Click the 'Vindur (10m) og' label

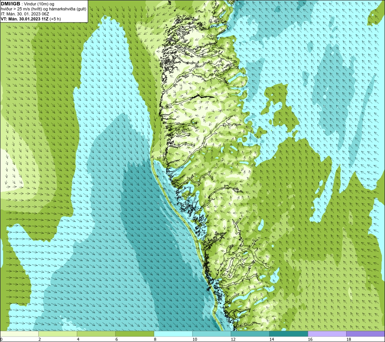pos(39,4)
